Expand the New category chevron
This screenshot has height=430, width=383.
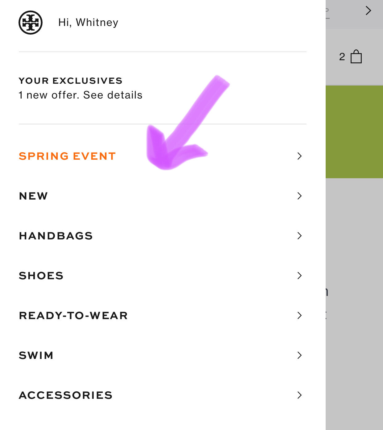pyautogui.click(x=299, y=196)
